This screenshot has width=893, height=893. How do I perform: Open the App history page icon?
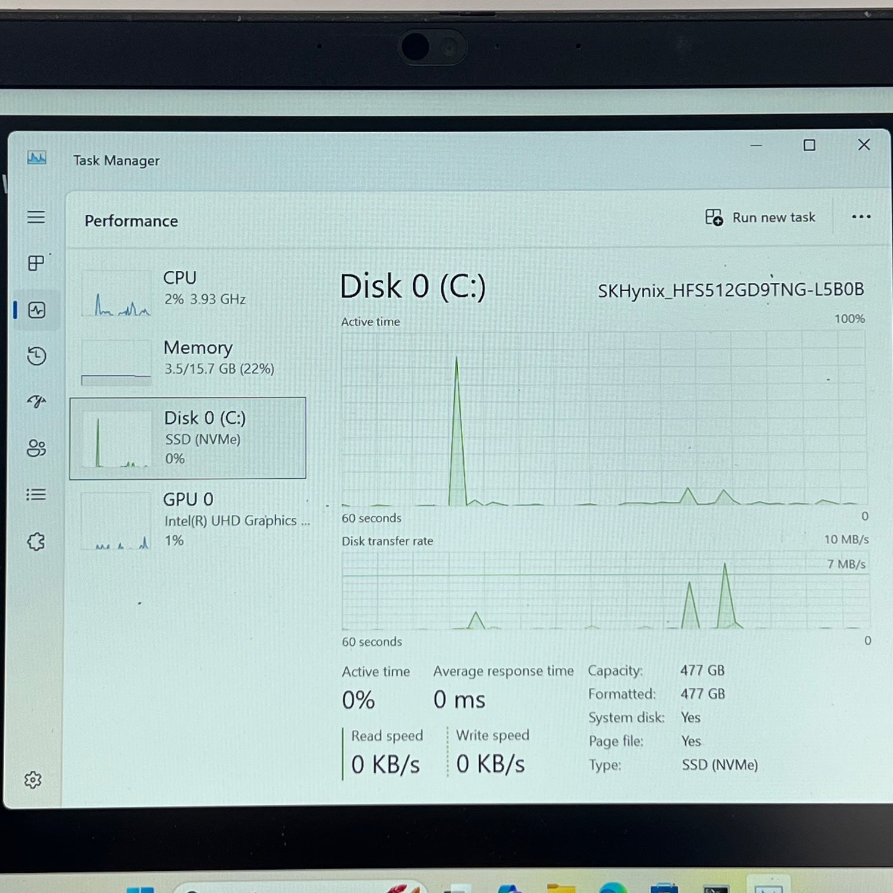(x=37, y=356)
